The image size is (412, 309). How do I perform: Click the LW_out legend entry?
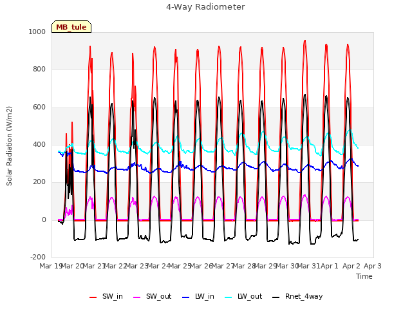[x=243, y=296]
